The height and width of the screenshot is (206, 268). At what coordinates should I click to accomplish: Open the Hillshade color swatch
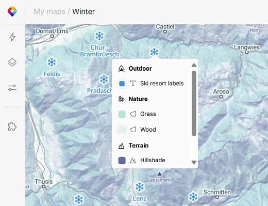tap(122, 161)
